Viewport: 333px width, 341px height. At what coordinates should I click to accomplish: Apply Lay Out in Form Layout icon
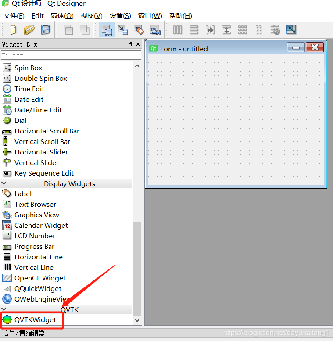pyautogui.click(x=258, y=30)
